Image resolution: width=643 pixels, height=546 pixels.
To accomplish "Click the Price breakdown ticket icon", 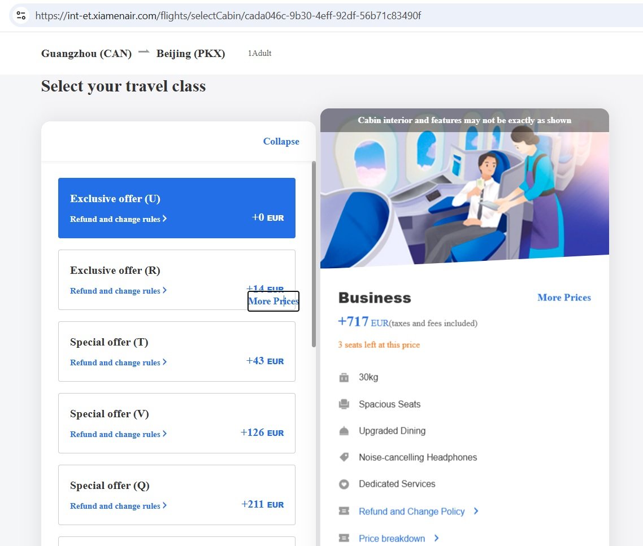I will pos(344,538).
